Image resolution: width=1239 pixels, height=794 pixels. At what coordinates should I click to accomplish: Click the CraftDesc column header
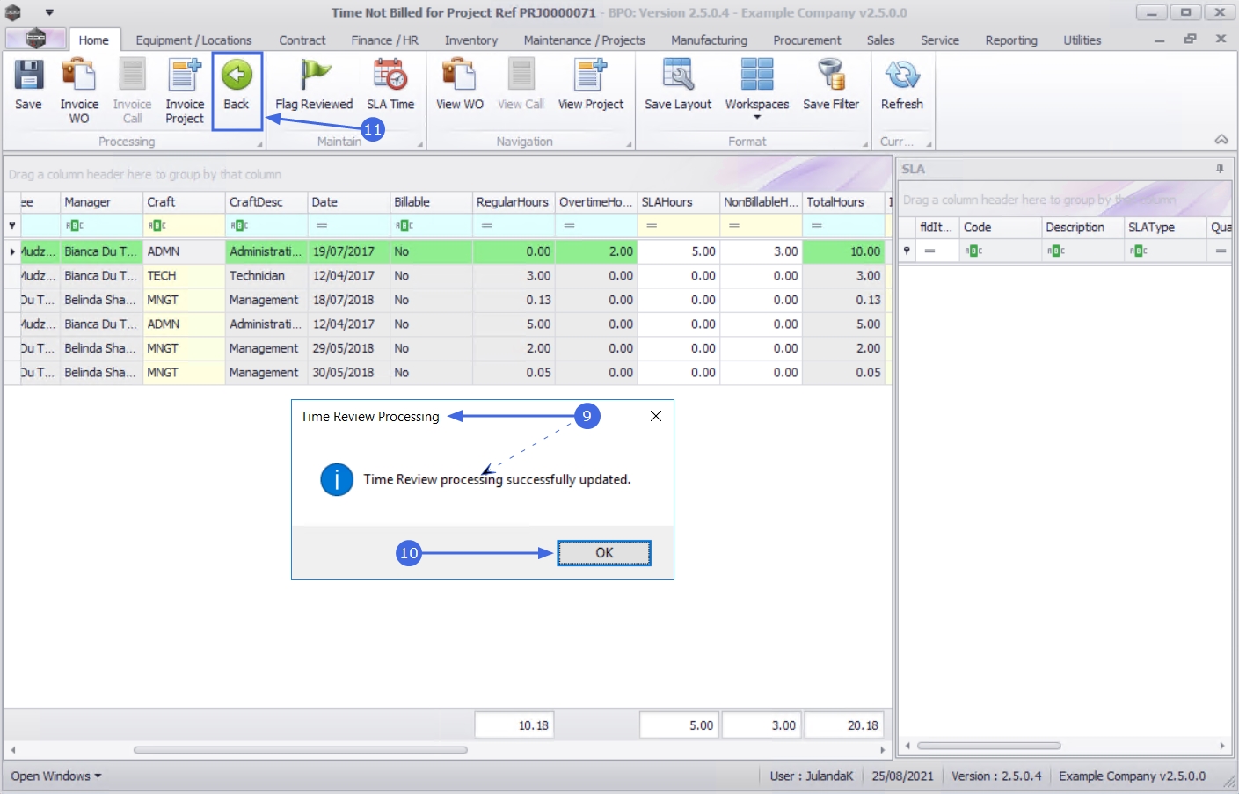tap(266, 202)
